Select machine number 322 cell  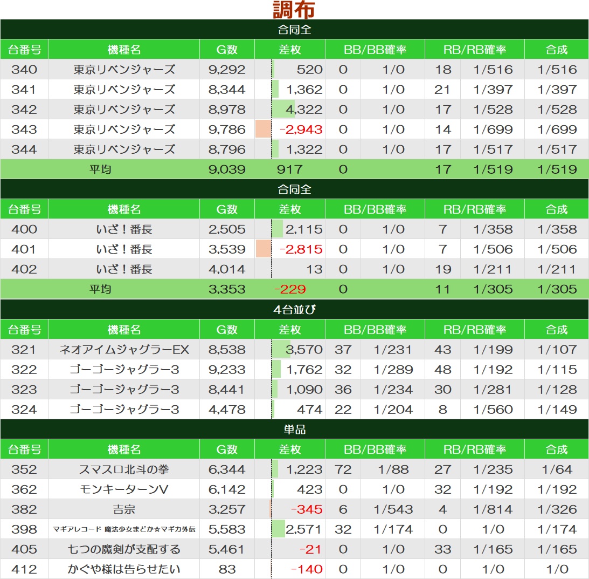click(x=24, y=370)
